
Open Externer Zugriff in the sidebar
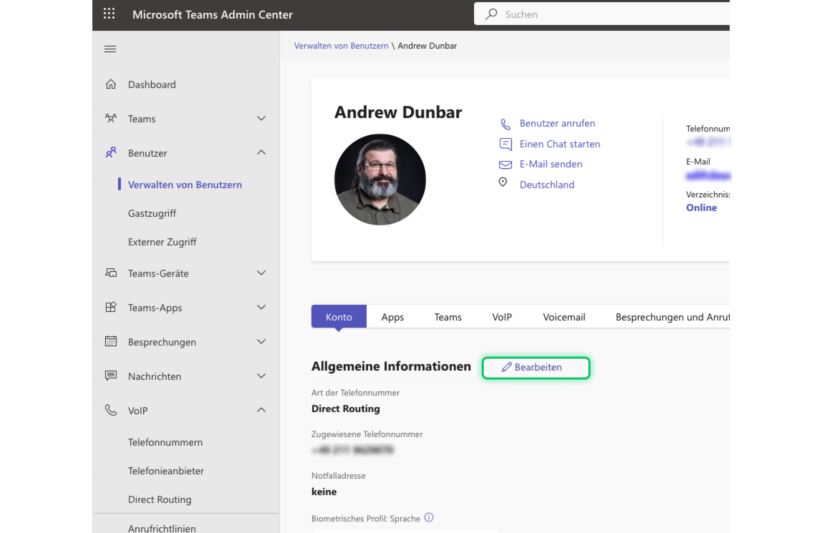coord(162,242)
